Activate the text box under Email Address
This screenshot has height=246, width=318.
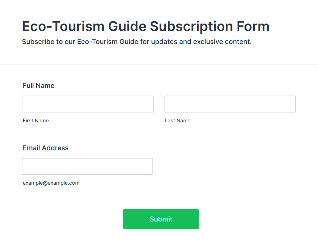pyautogui.click(x=88, y=166)
